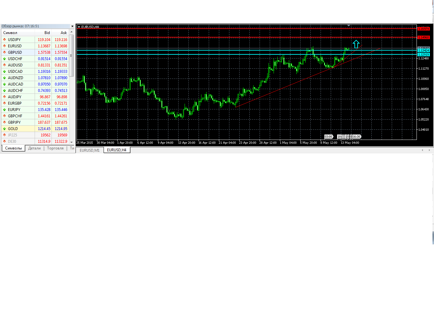Click the AUDJPY bid value 96.867
434x311 pixels.
pos(45,97)
